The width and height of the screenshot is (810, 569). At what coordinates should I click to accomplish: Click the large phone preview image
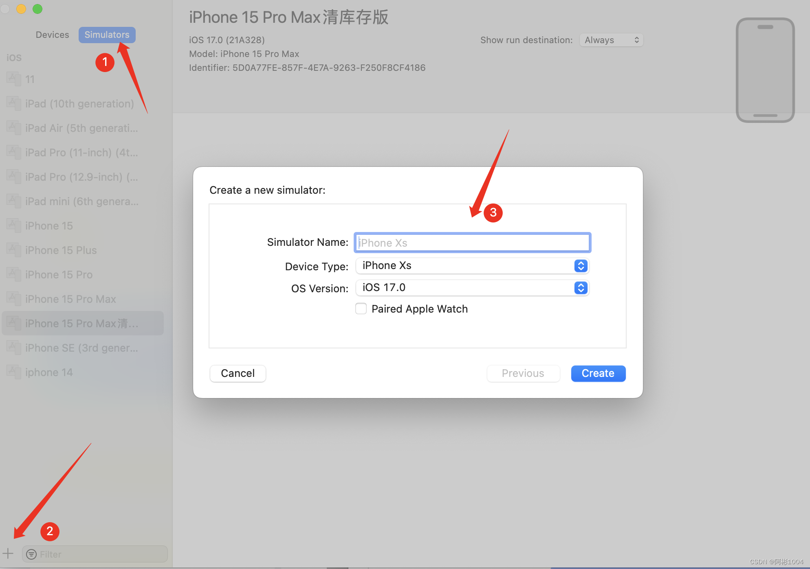(x=765, y=70)
